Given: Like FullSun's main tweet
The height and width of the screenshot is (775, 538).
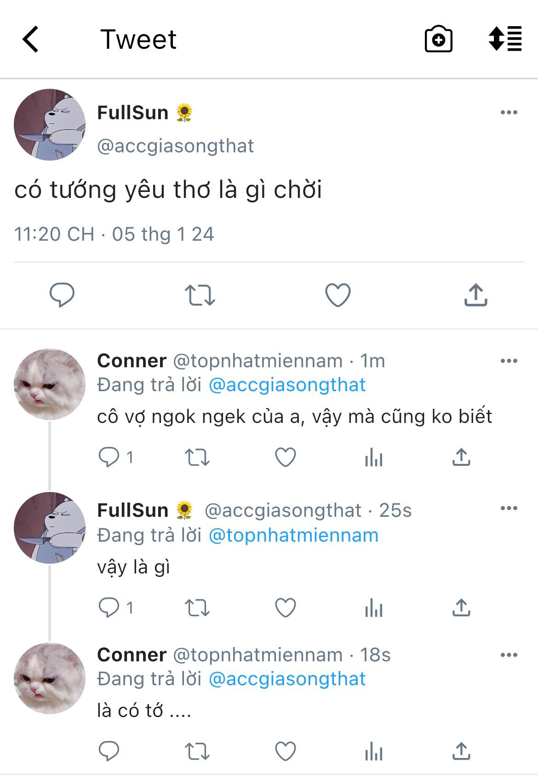Looking at the screenshot, I should tap(338, 295).
